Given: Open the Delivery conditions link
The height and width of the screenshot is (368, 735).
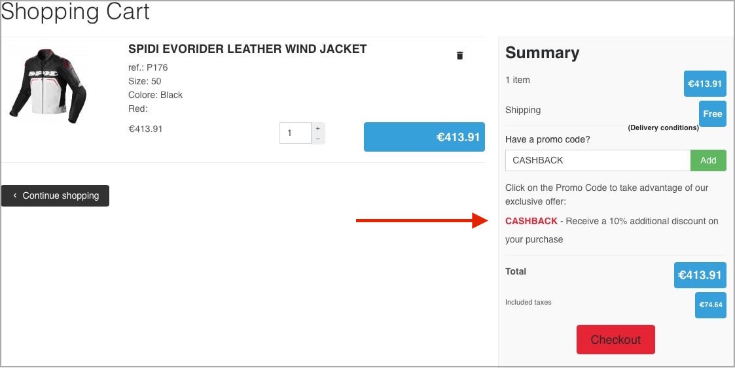Looking at the screenshot, I should coord(663,128).
